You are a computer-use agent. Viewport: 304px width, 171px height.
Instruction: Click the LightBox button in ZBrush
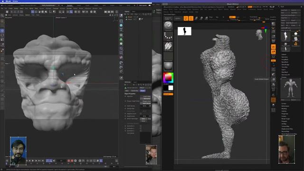(178, 19)
